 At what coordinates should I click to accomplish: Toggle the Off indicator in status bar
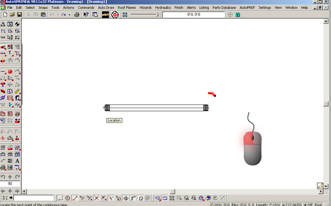[x=308, y=204]
